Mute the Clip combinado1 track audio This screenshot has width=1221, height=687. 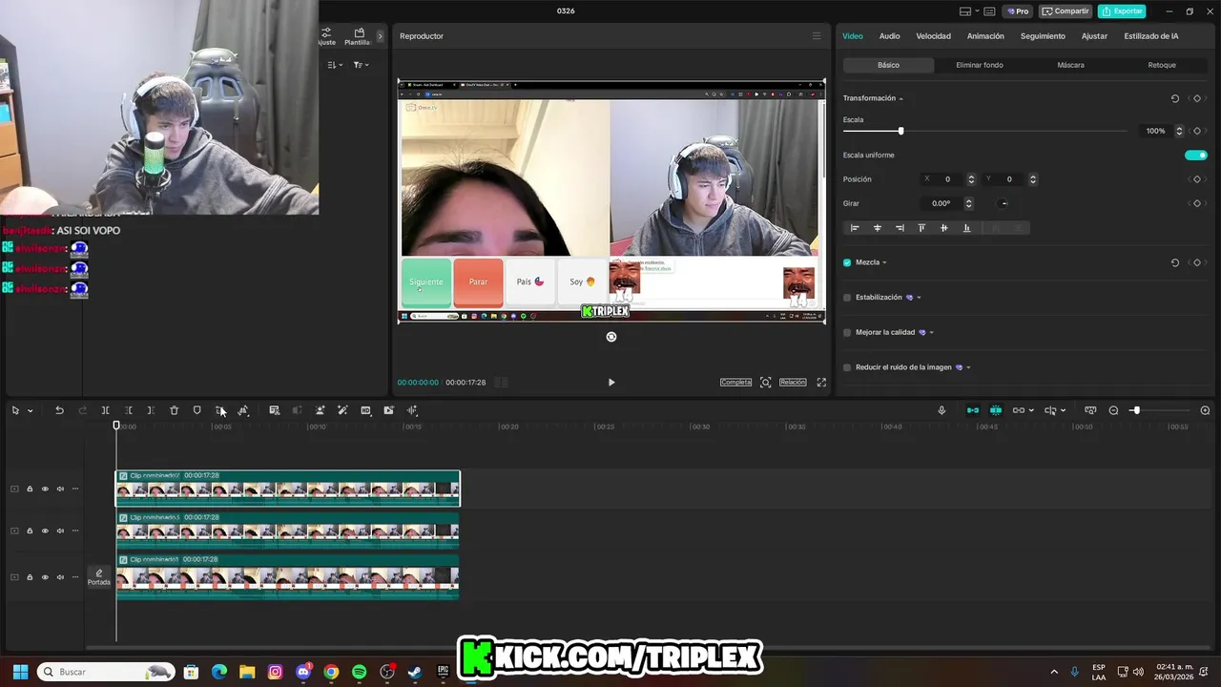pos(60,577)
